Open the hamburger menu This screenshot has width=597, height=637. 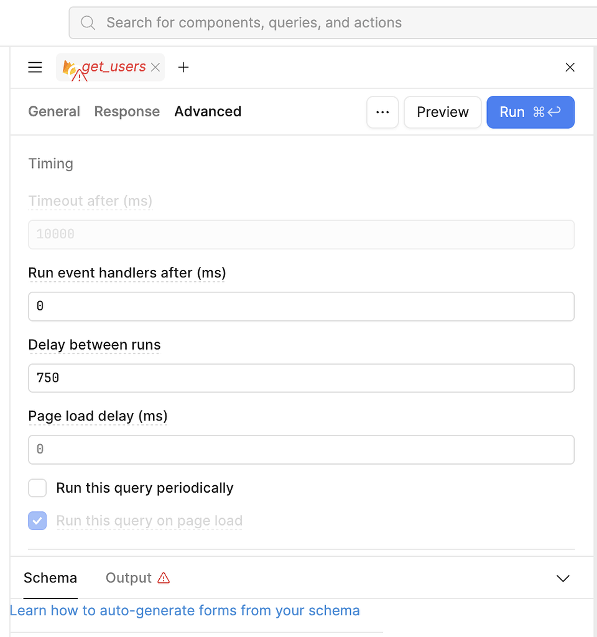[35, 67]
